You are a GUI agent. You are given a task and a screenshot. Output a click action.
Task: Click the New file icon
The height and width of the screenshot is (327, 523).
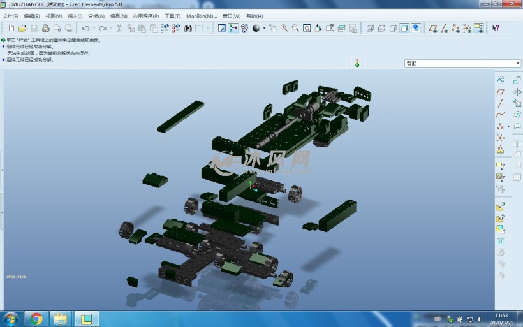click(11, 28)
